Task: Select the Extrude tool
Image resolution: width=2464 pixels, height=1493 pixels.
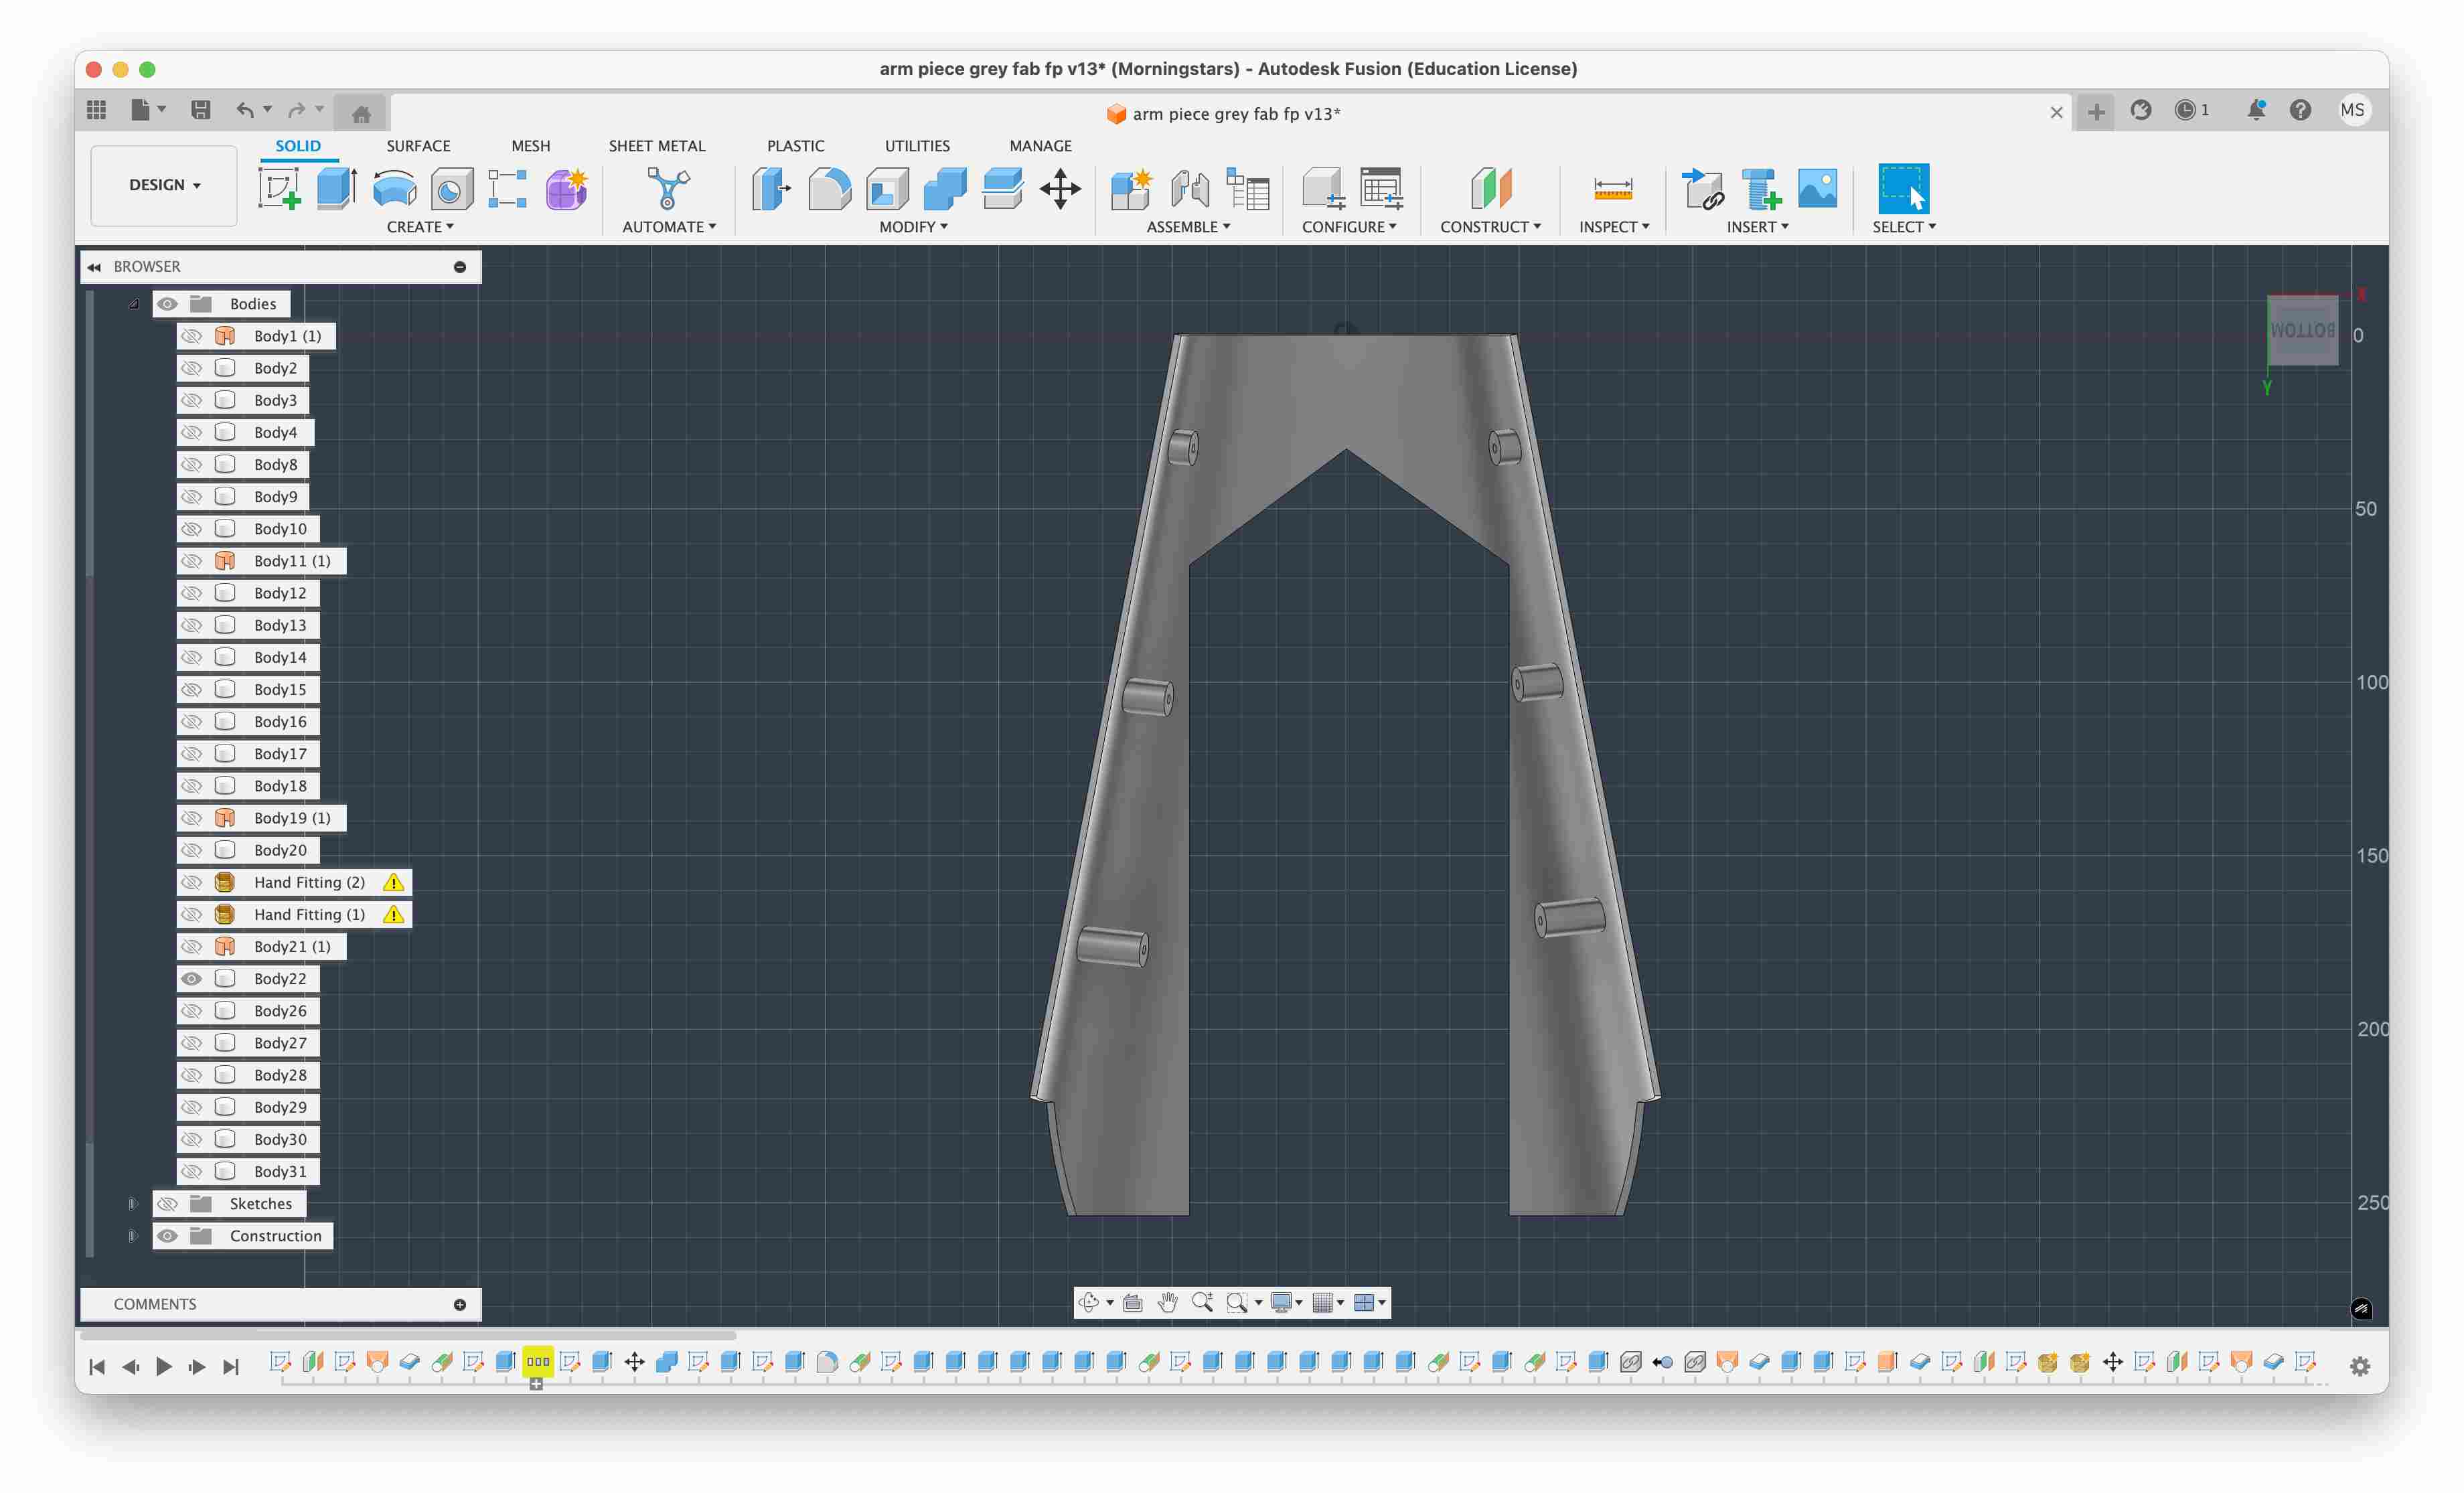Action: point(337,188)
